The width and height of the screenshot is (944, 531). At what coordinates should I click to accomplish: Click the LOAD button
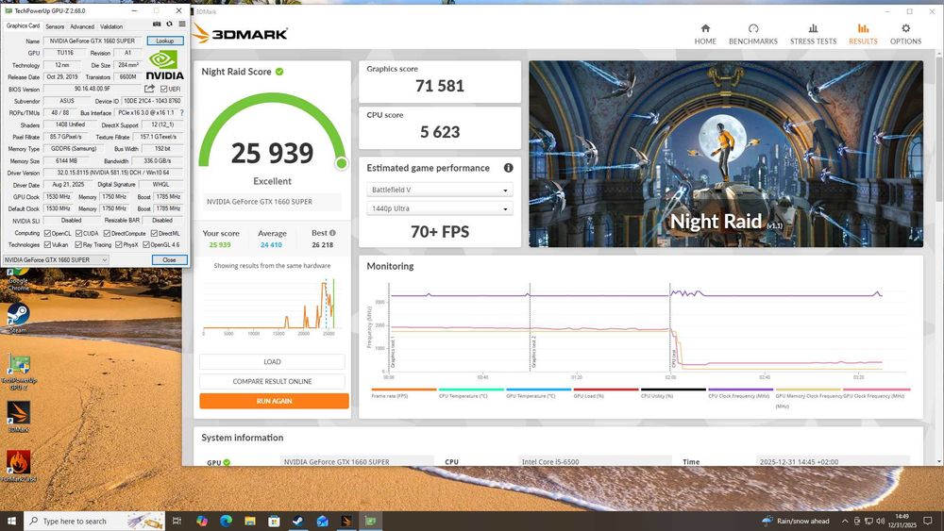pyautogui.click(x=272, y=361)
